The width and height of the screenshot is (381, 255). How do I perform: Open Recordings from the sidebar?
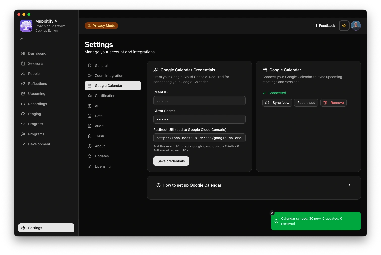[37, 104]
